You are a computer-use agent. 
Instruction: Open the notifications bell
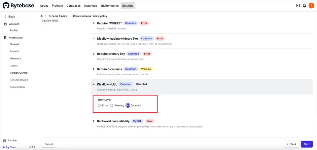[304, 6]
